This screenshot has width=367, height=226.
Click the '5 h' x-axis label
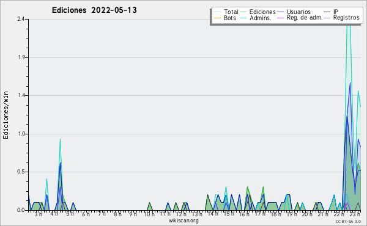[x=70, y=214]
